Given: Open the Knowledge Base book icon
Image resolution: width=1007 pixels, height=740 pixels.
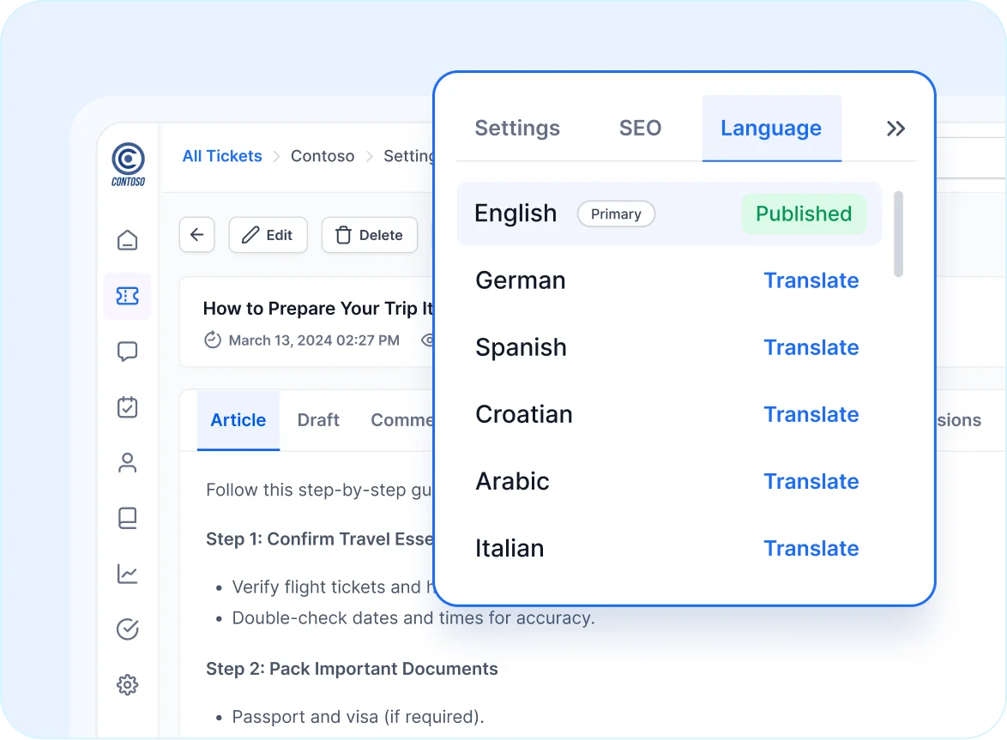Looking at the screenshot, I should tap(127, 518).
